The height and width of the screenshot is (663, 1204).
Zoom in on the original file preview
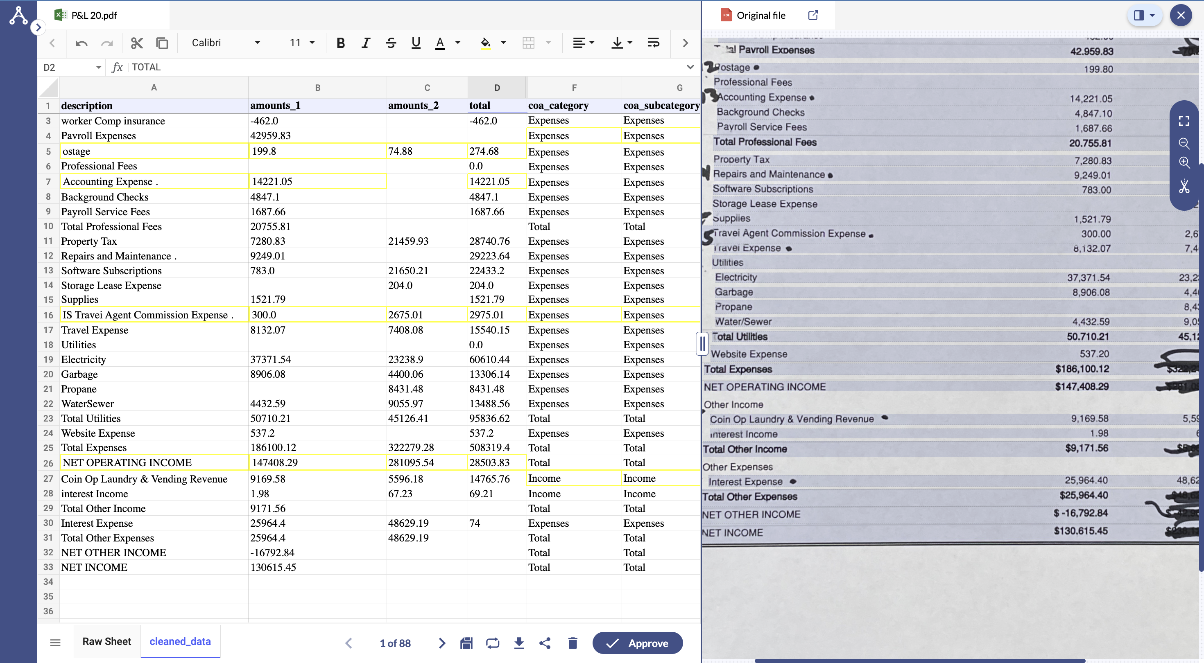click(1184, 162)
